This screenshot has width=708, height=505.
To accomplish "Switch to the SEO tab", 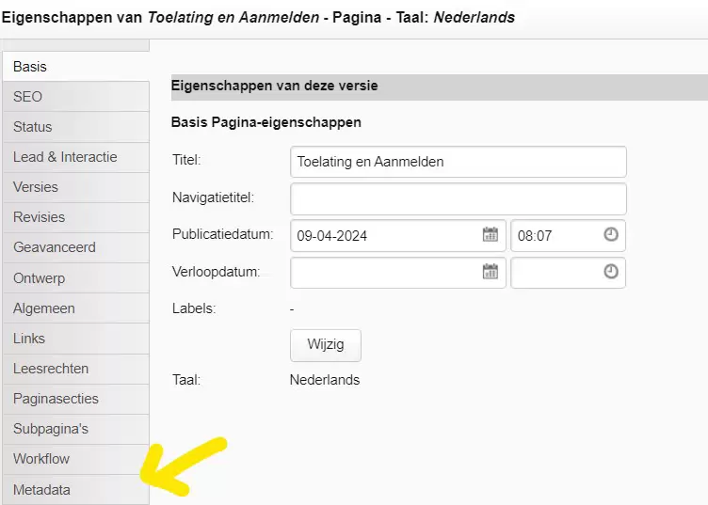I will pyautogui.click(x=74, y=97).
